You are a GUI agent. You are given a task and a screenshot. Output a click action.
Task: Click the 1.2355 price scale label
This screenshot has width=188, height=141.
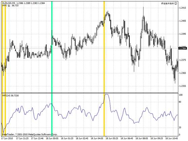pyautogui.click(x=183, y=86)
